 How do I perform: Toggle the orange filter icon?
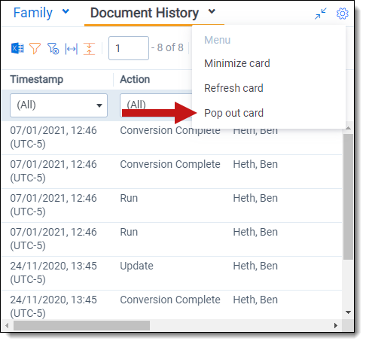(x=35, y=48)
